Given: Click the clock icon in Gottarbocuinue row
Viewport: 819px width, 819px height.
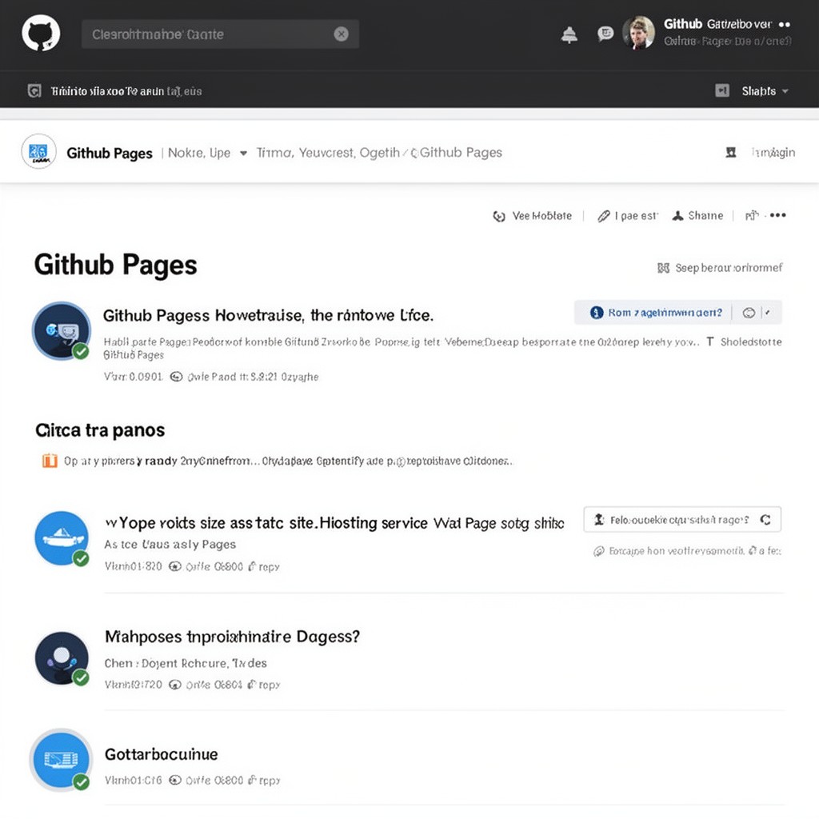Looking at the screenshot, I should [x=175, y=780].
